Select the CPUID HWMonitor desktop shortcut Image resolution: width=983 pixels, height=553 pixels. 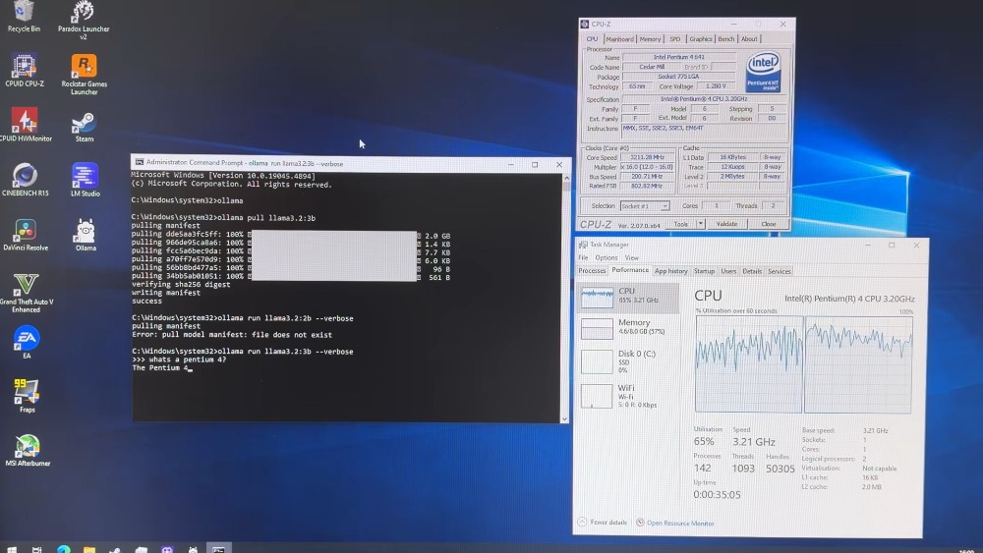click(x=26, y=125)
